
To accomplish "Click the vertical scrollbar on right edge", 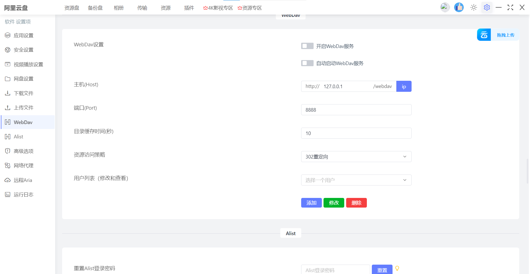I will coord(528,171).
